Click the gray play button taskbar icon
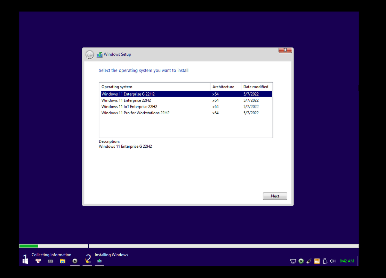 click(75, 261)
